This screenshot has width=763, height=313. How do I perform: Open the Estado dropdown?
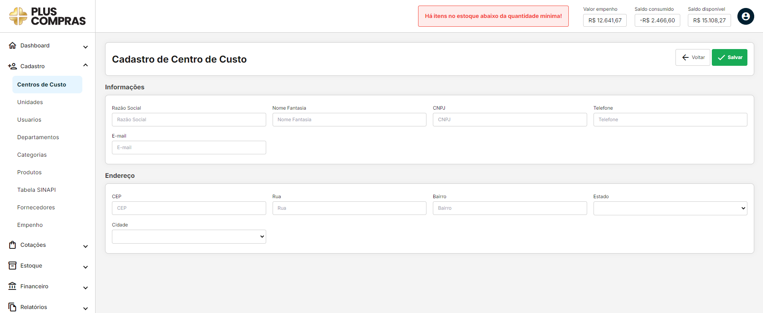[670, 208]
